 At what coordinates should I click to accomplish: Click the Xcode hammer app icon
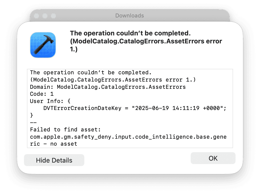click(43, 45)
